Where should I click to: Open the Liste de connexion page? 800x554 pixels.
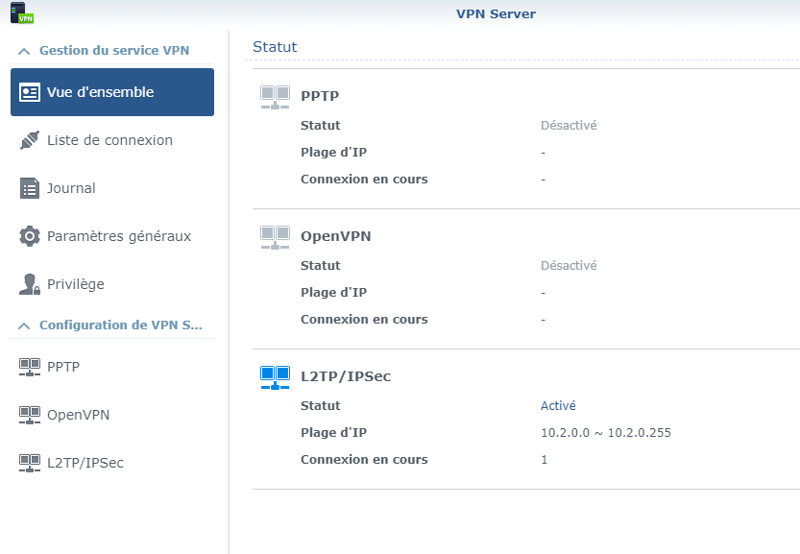109,140
